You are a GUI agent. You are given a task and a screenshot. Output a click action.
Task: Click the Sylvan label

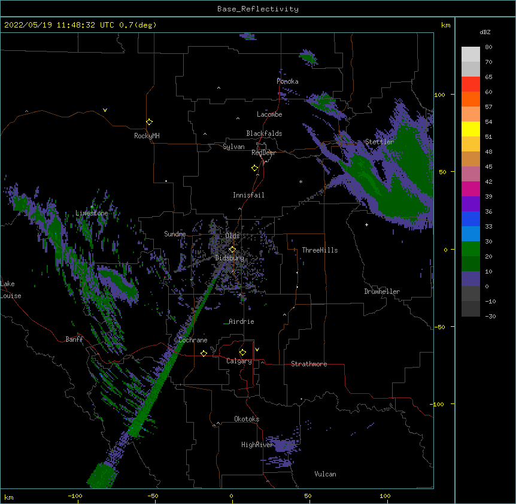[x=233, y=147]
